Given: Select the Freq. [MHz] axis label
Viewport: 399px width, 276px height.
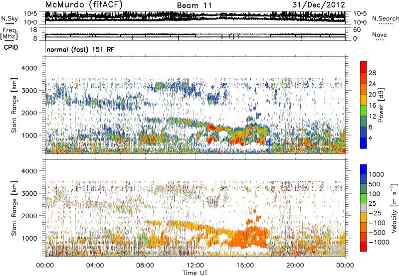Looking at the screenshot, I should (9, 33).
